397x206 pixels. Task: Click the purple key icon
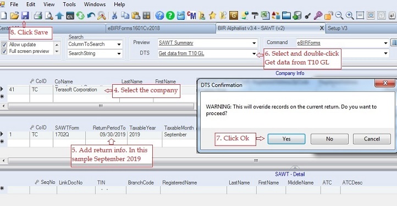click(318, 16)
